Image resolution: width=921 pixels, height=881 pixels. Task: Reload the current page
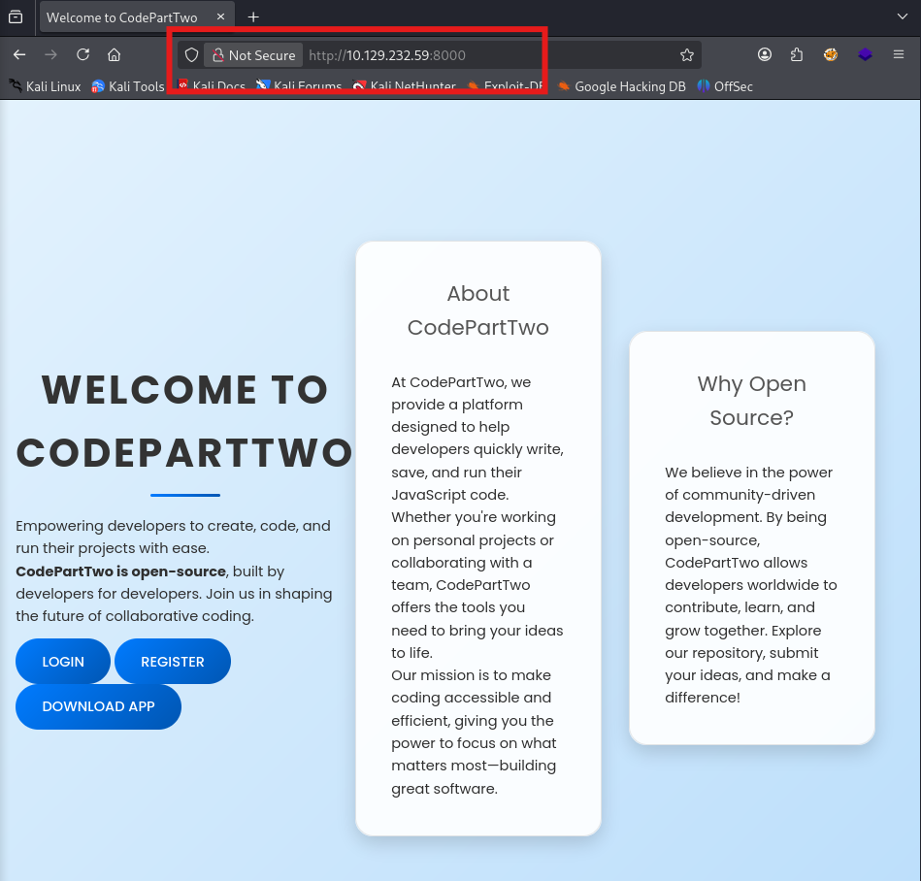(82, 54)
